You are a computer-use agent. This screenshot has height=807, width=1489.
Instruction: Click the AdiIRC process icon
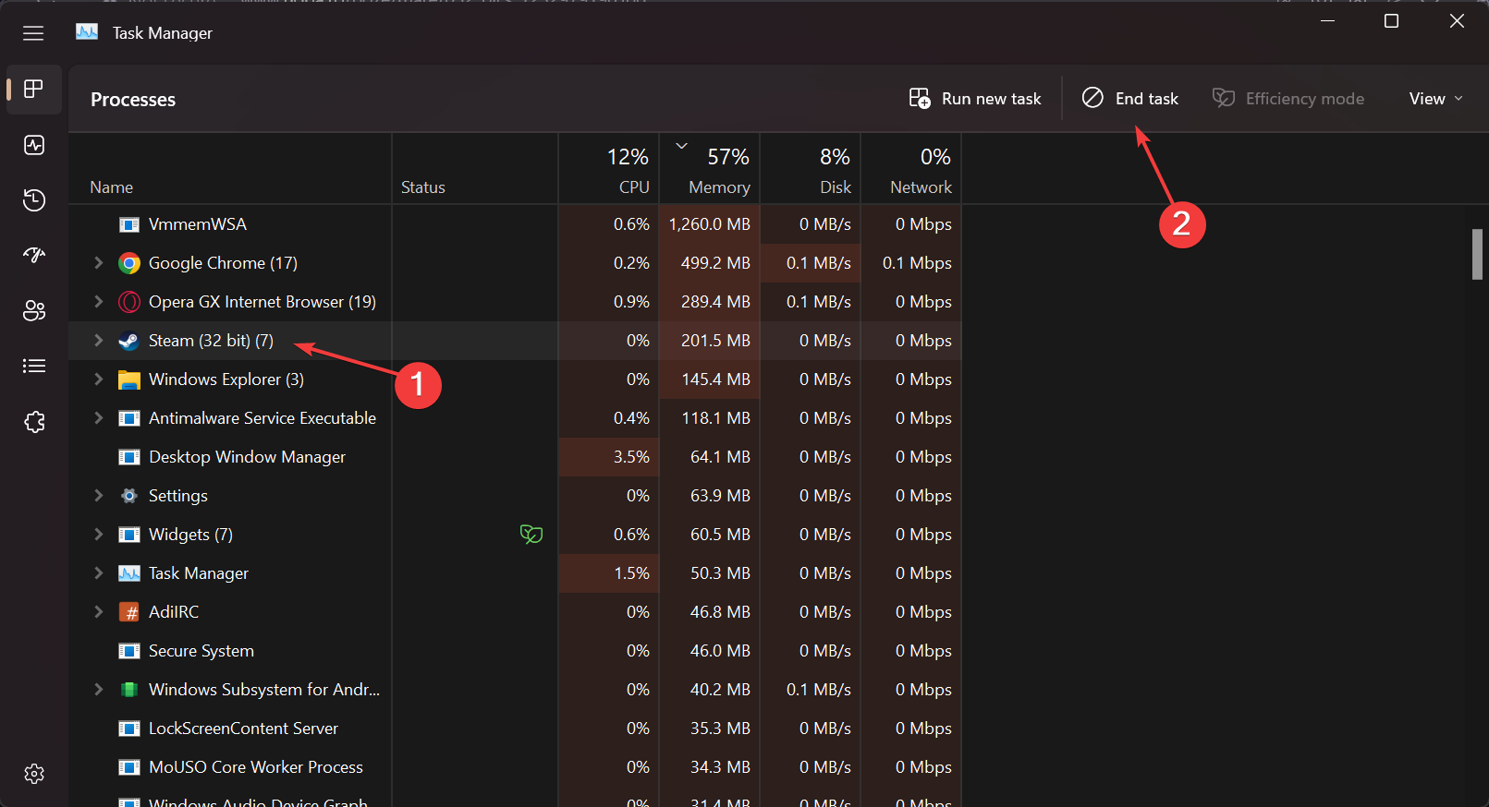[129, 612]
